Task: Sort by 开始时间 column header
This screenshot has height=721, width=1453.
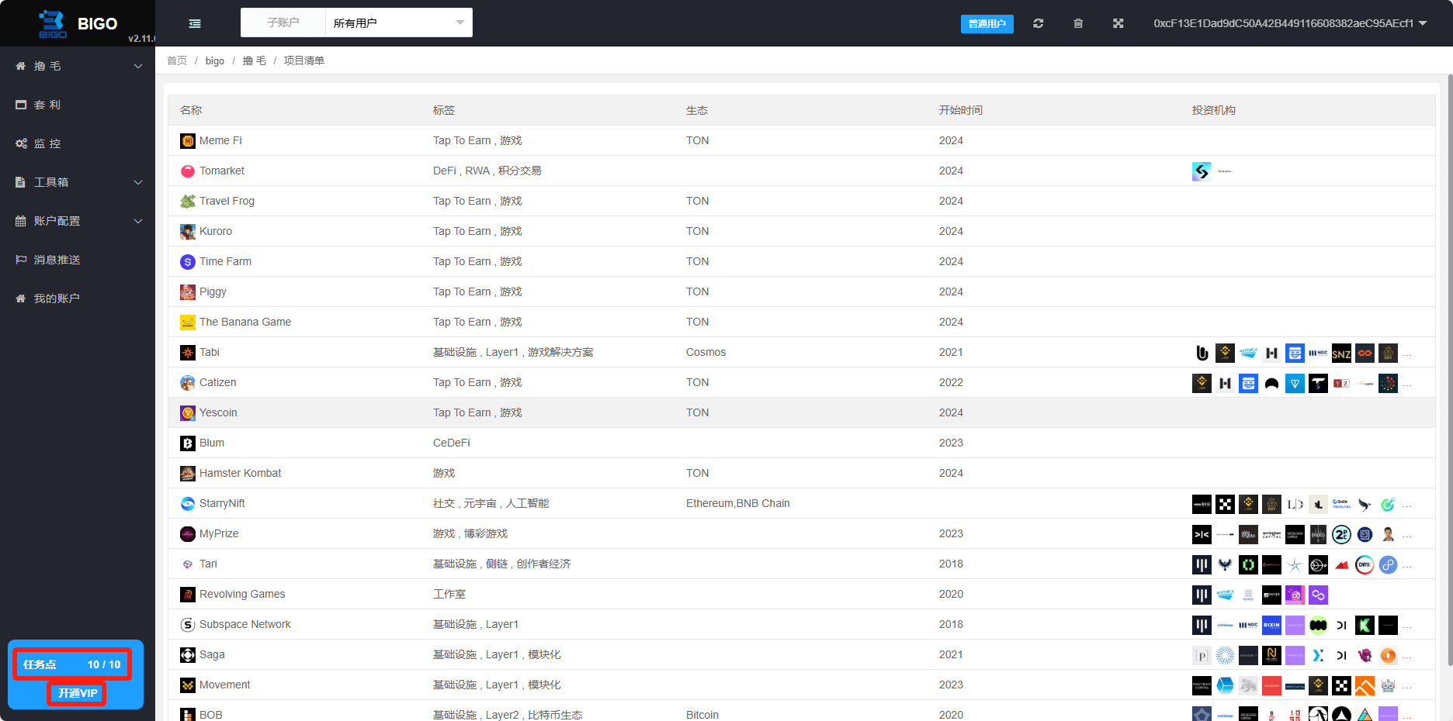Action: (960, 110)
